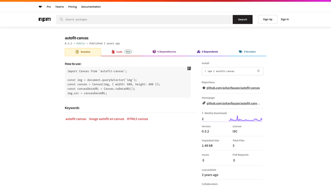
Task: Click the heart icon in top bar
Action: (x=40, y=7)
